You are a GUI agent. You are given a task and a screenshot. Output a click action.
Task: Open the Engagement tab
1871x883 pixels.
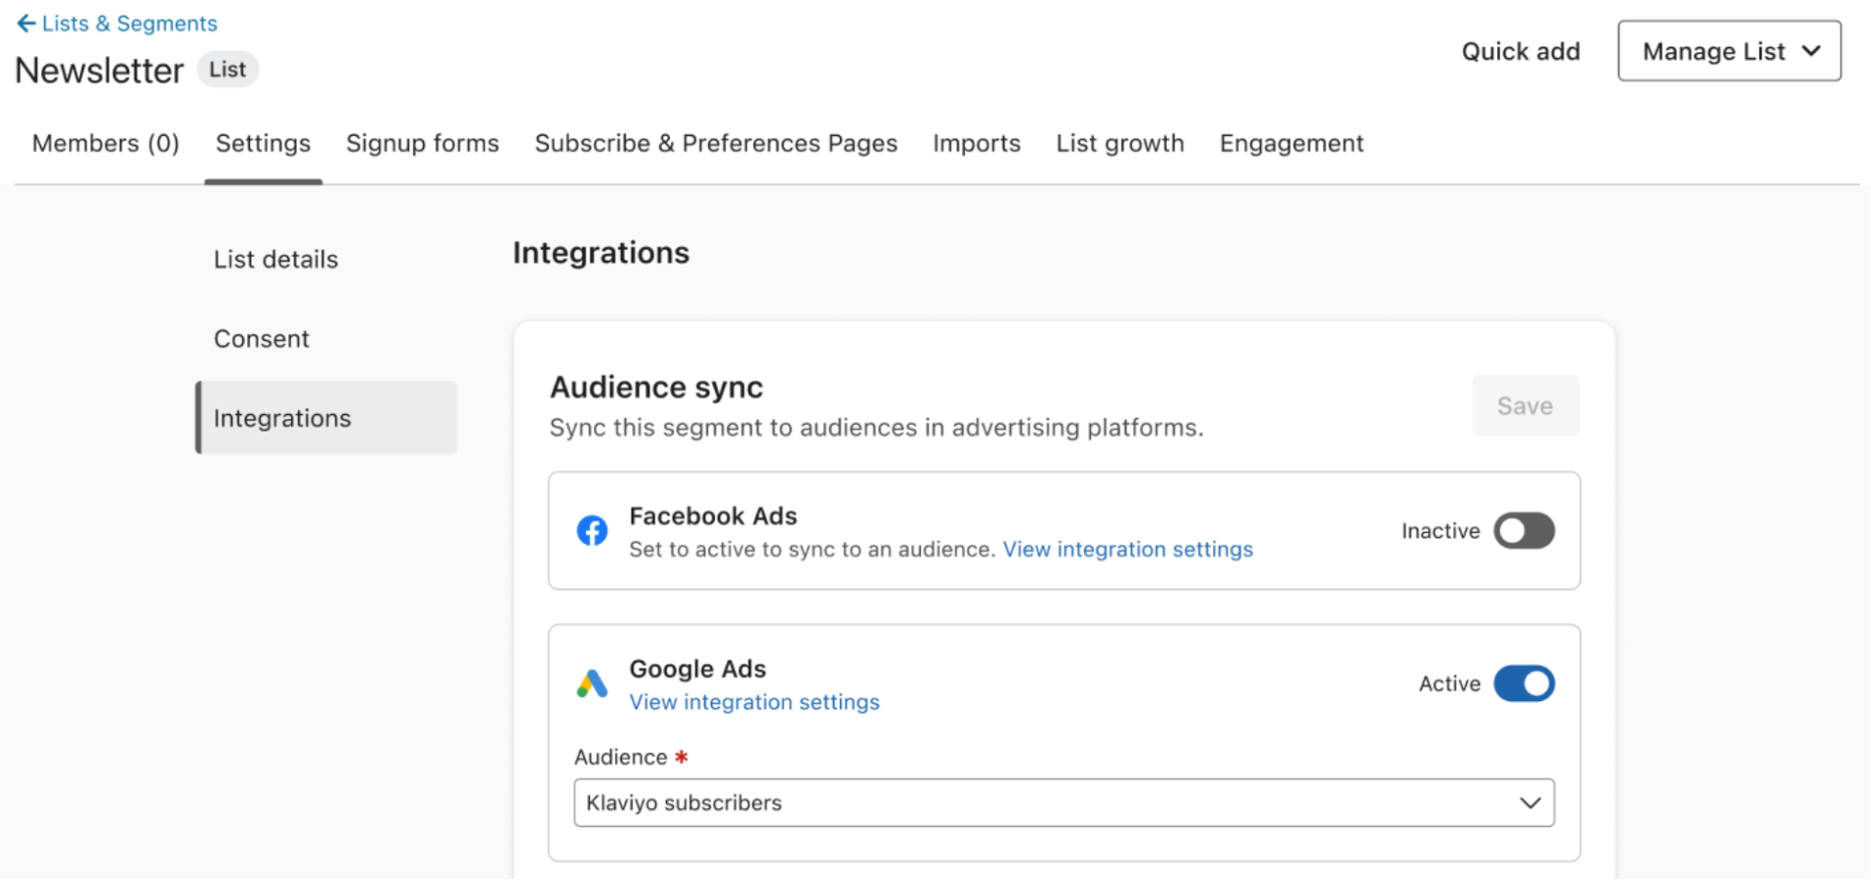click(x=1291, y=144)
